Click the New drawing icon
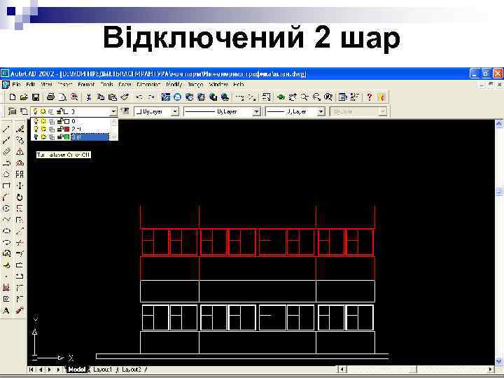The width and height of the screenshot is (504, 378). pyautogui.click(x=13, y=97)
